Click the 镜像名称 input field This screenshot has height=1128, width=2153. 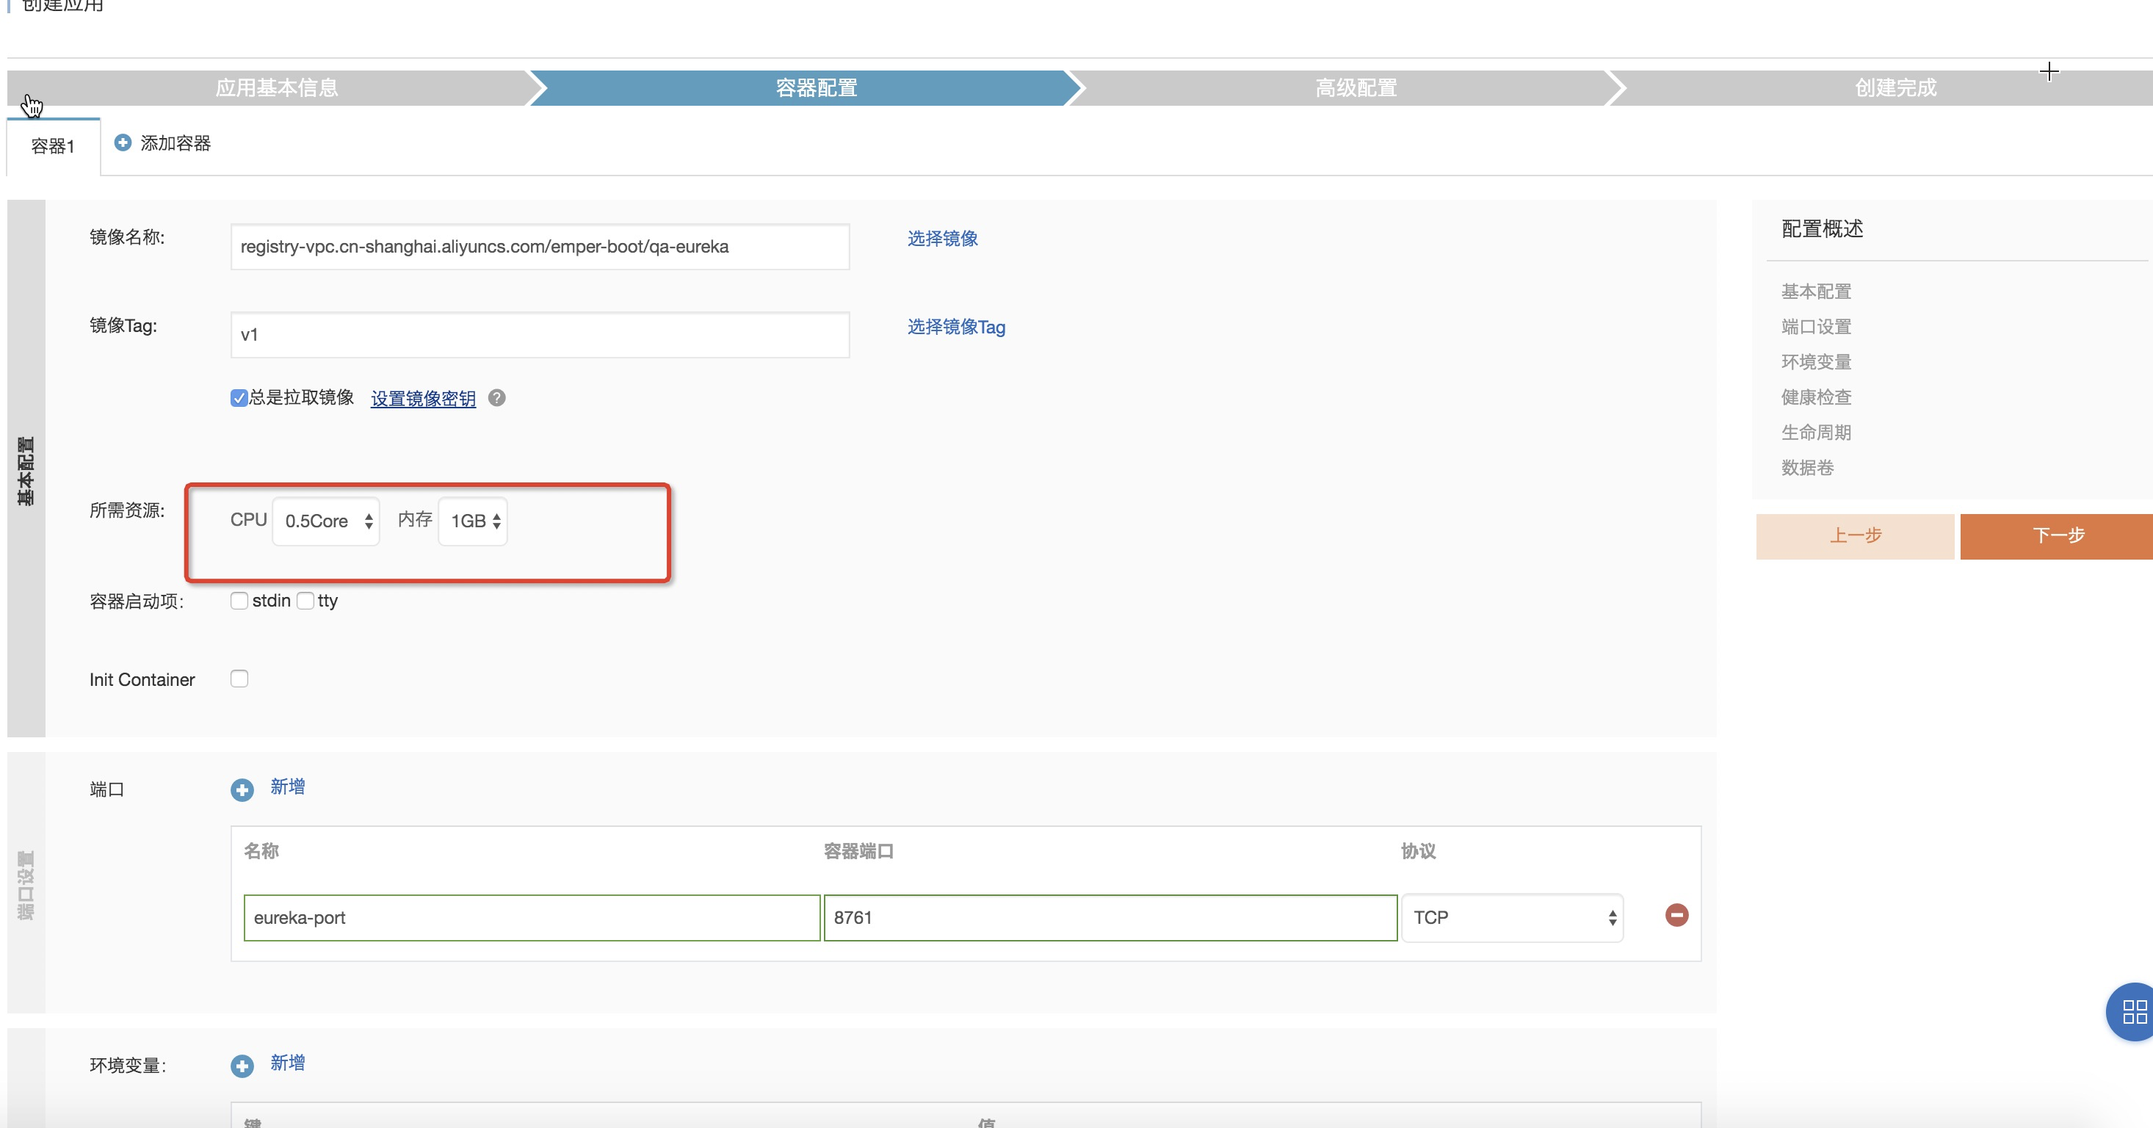click(540, 247)
